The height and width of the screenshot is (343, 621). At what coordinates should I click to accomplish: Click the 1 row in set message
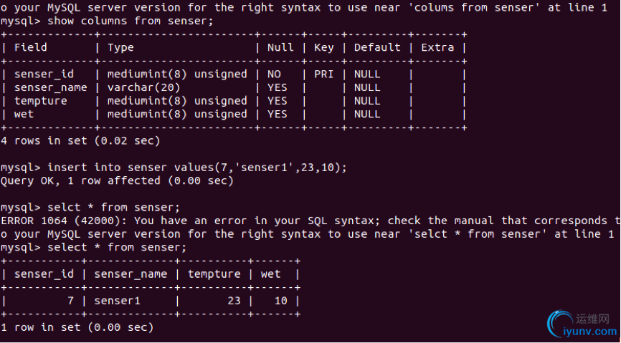pyautogui.click(x=77, y=327)
